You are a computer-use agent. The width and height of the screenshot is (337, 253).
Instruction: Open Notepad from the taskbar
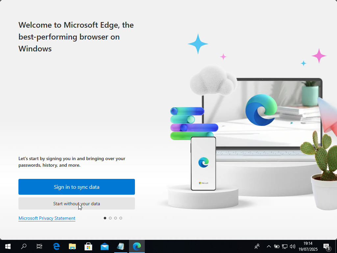120,246
